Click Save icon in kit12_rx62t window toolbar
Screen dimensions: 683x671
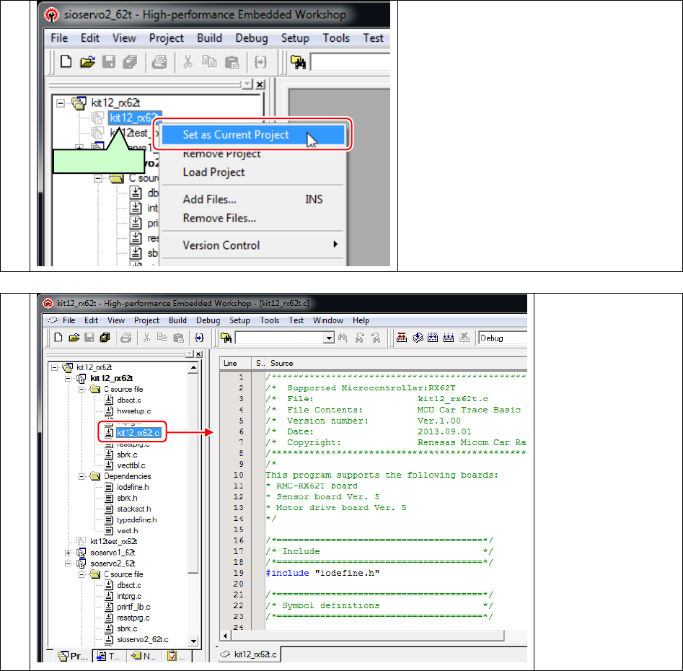click(89, 338)
